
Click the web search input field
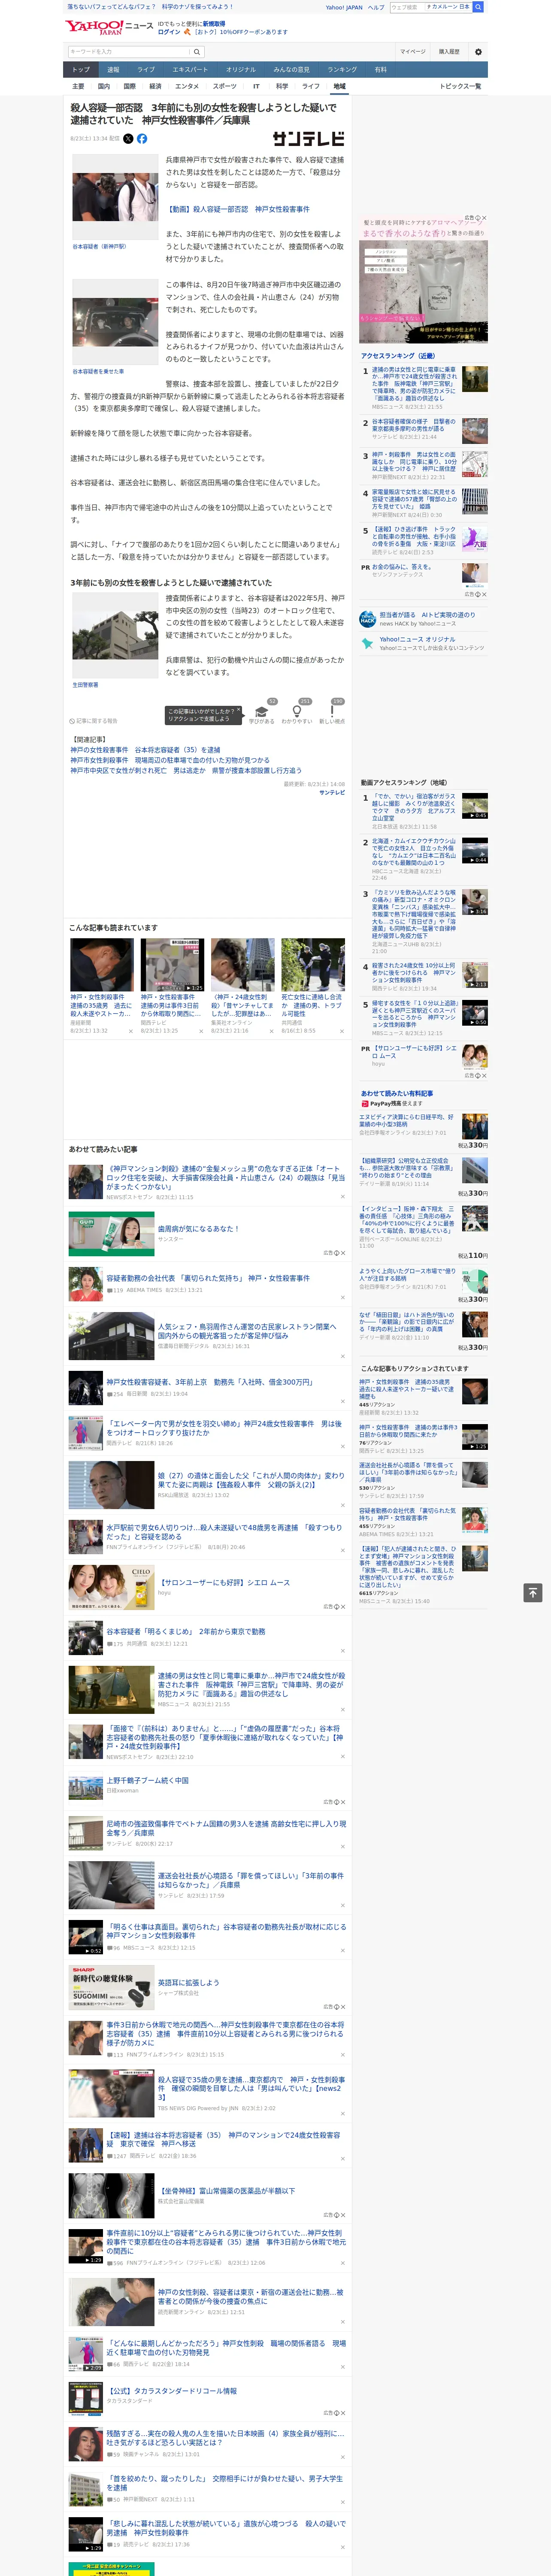[x=407, y=7]
